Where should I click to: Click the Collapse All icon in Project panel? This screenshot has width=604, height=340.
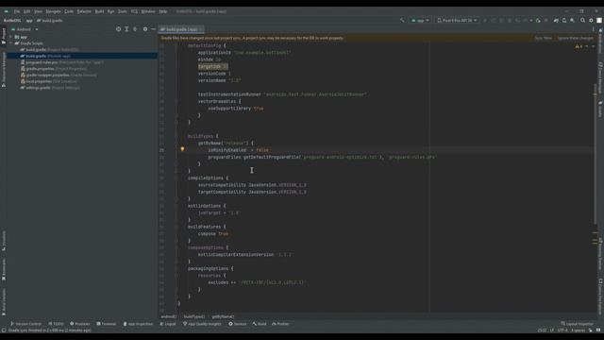(135, 29)
